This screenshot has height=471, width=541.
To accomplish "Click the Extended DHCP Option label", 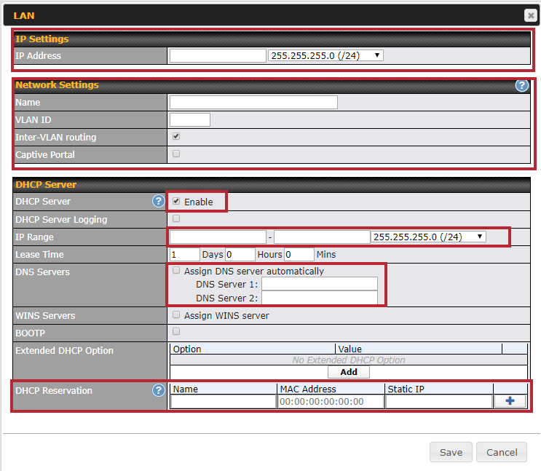I will point(64,351).
